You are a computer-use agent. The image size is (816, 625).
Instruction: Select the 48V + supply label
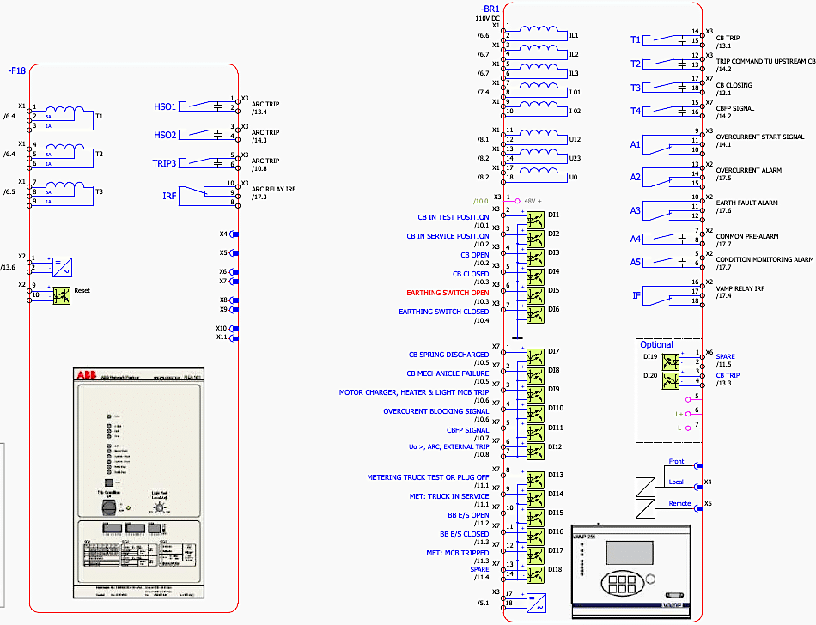(533, 201)
